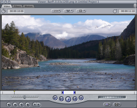Open the Recent Clips pop-up menu
This screenshot has width=137, height=108.
pyautogui.click(x=107, y=105)
